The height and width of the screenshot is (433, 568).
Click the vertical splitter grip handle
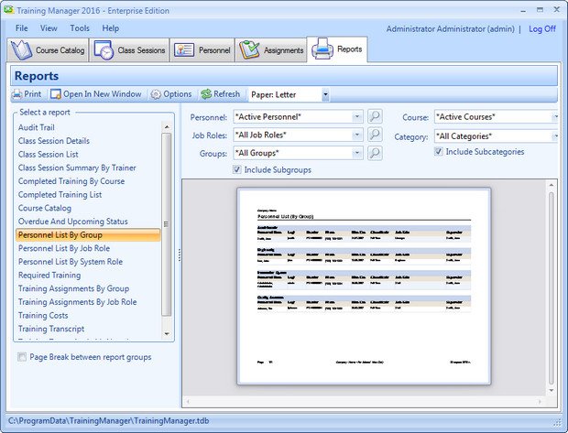tap(179, 254)
